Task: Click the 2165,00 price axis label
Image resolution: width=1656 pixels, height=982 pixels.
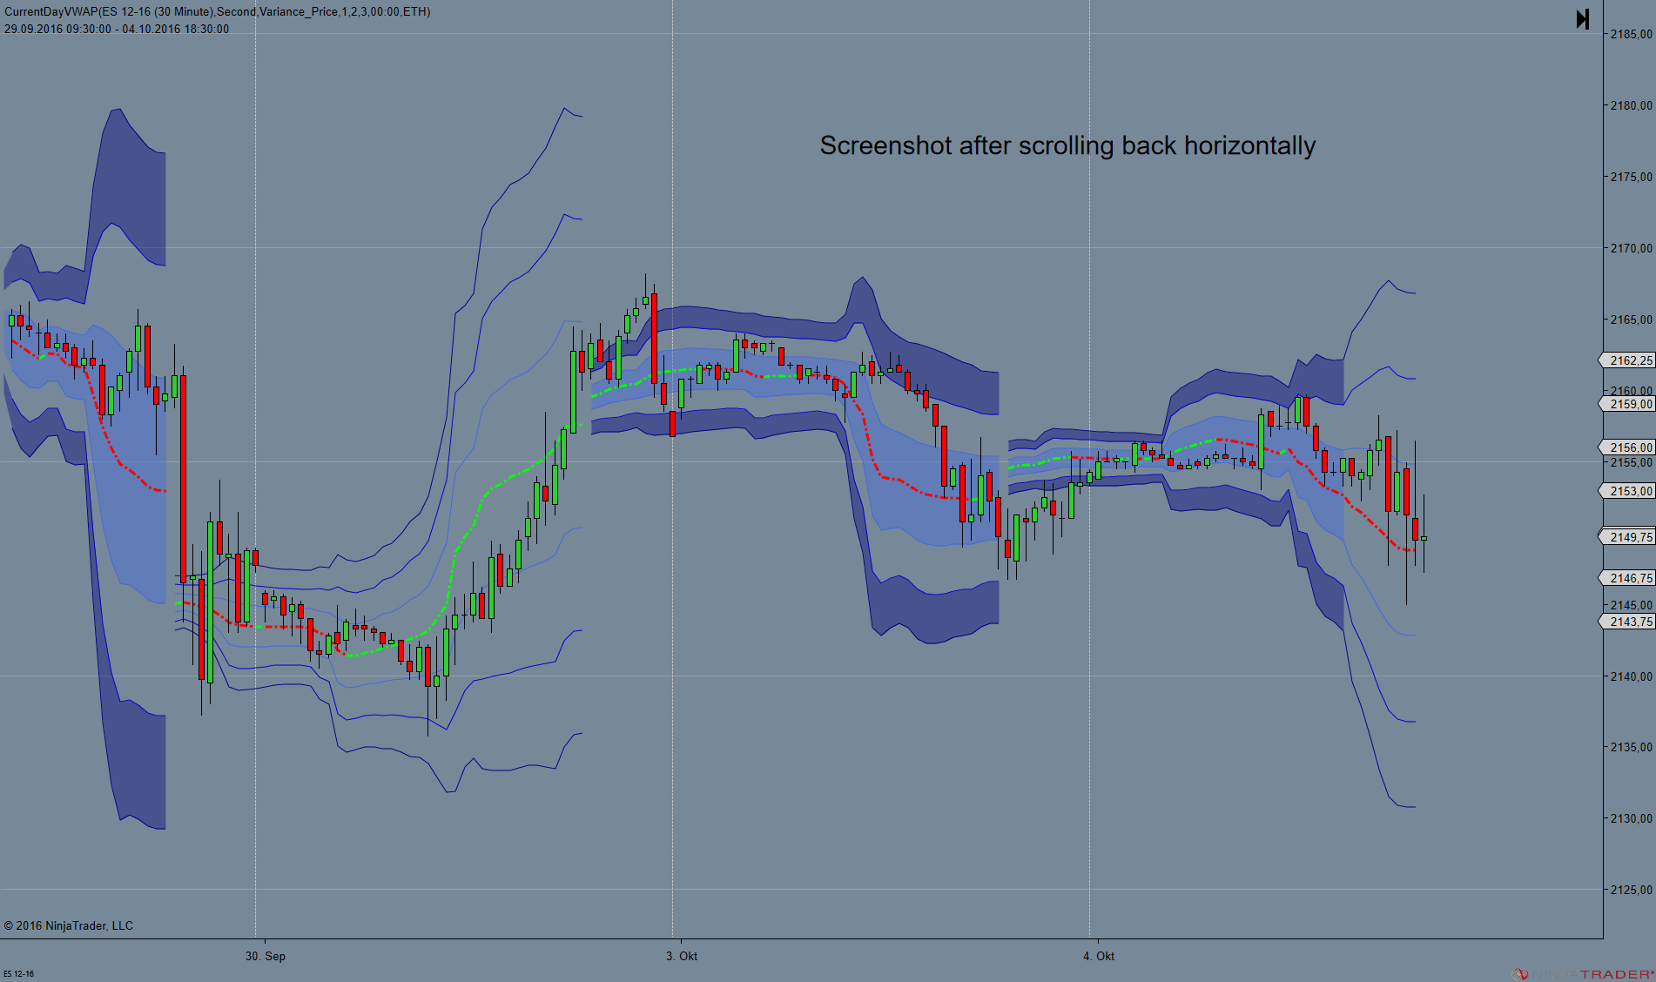Action: [1631, 319]
